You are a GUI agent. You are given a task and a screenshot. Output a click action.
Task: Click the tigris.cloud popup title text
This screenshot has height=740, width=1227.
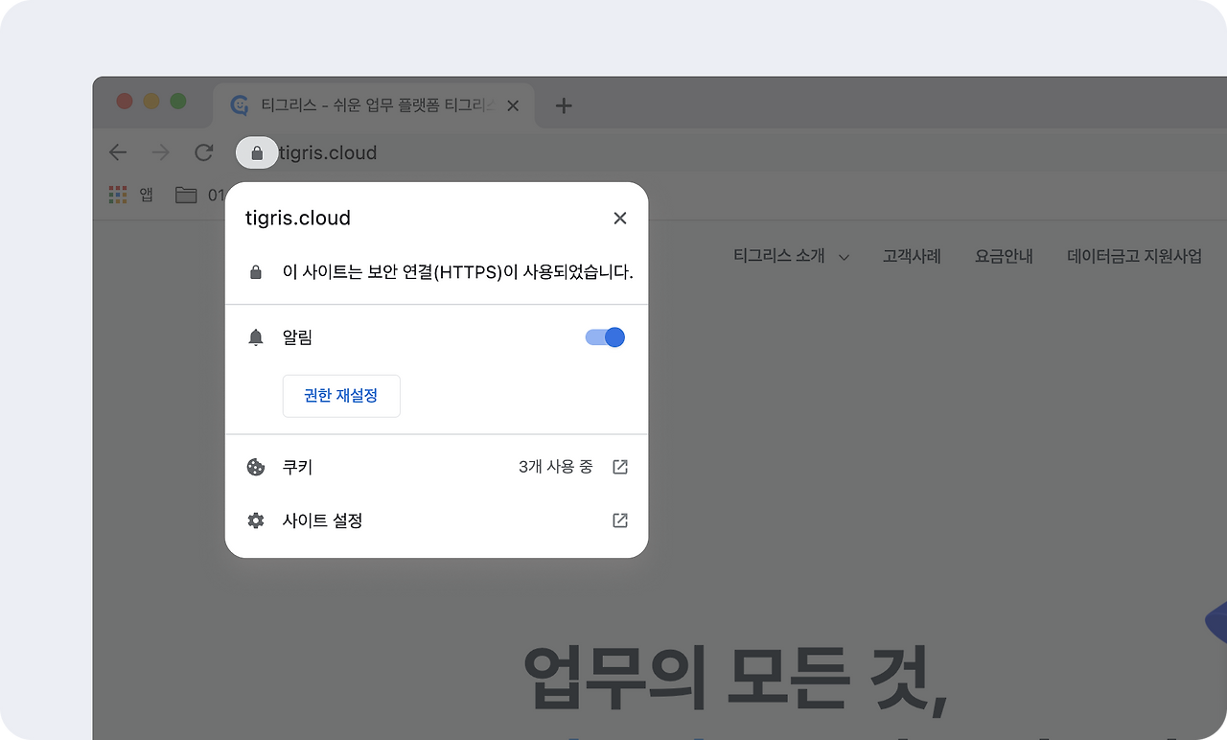[298, 219]
